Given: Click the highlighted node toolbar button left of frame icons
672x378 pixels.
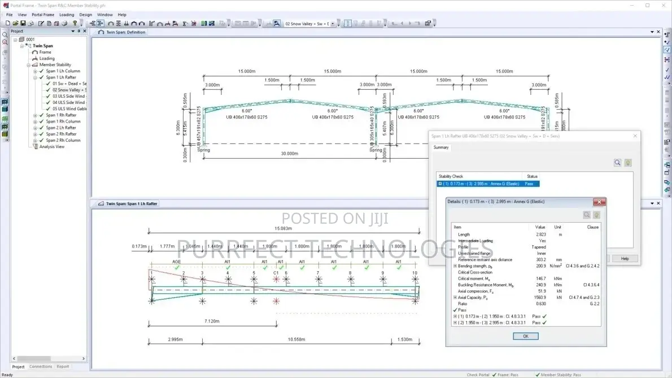Looking at the screenshot, I should [x=101, y=23].
